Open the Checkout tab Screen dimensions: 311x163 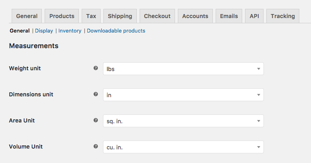(x=157, y=16)
